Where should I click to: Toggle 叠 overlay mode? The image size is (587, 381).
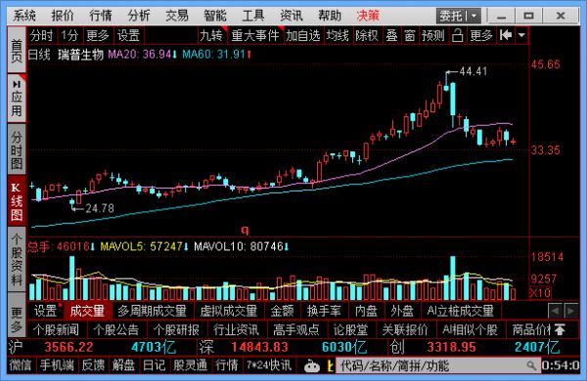tap(391, 36)
